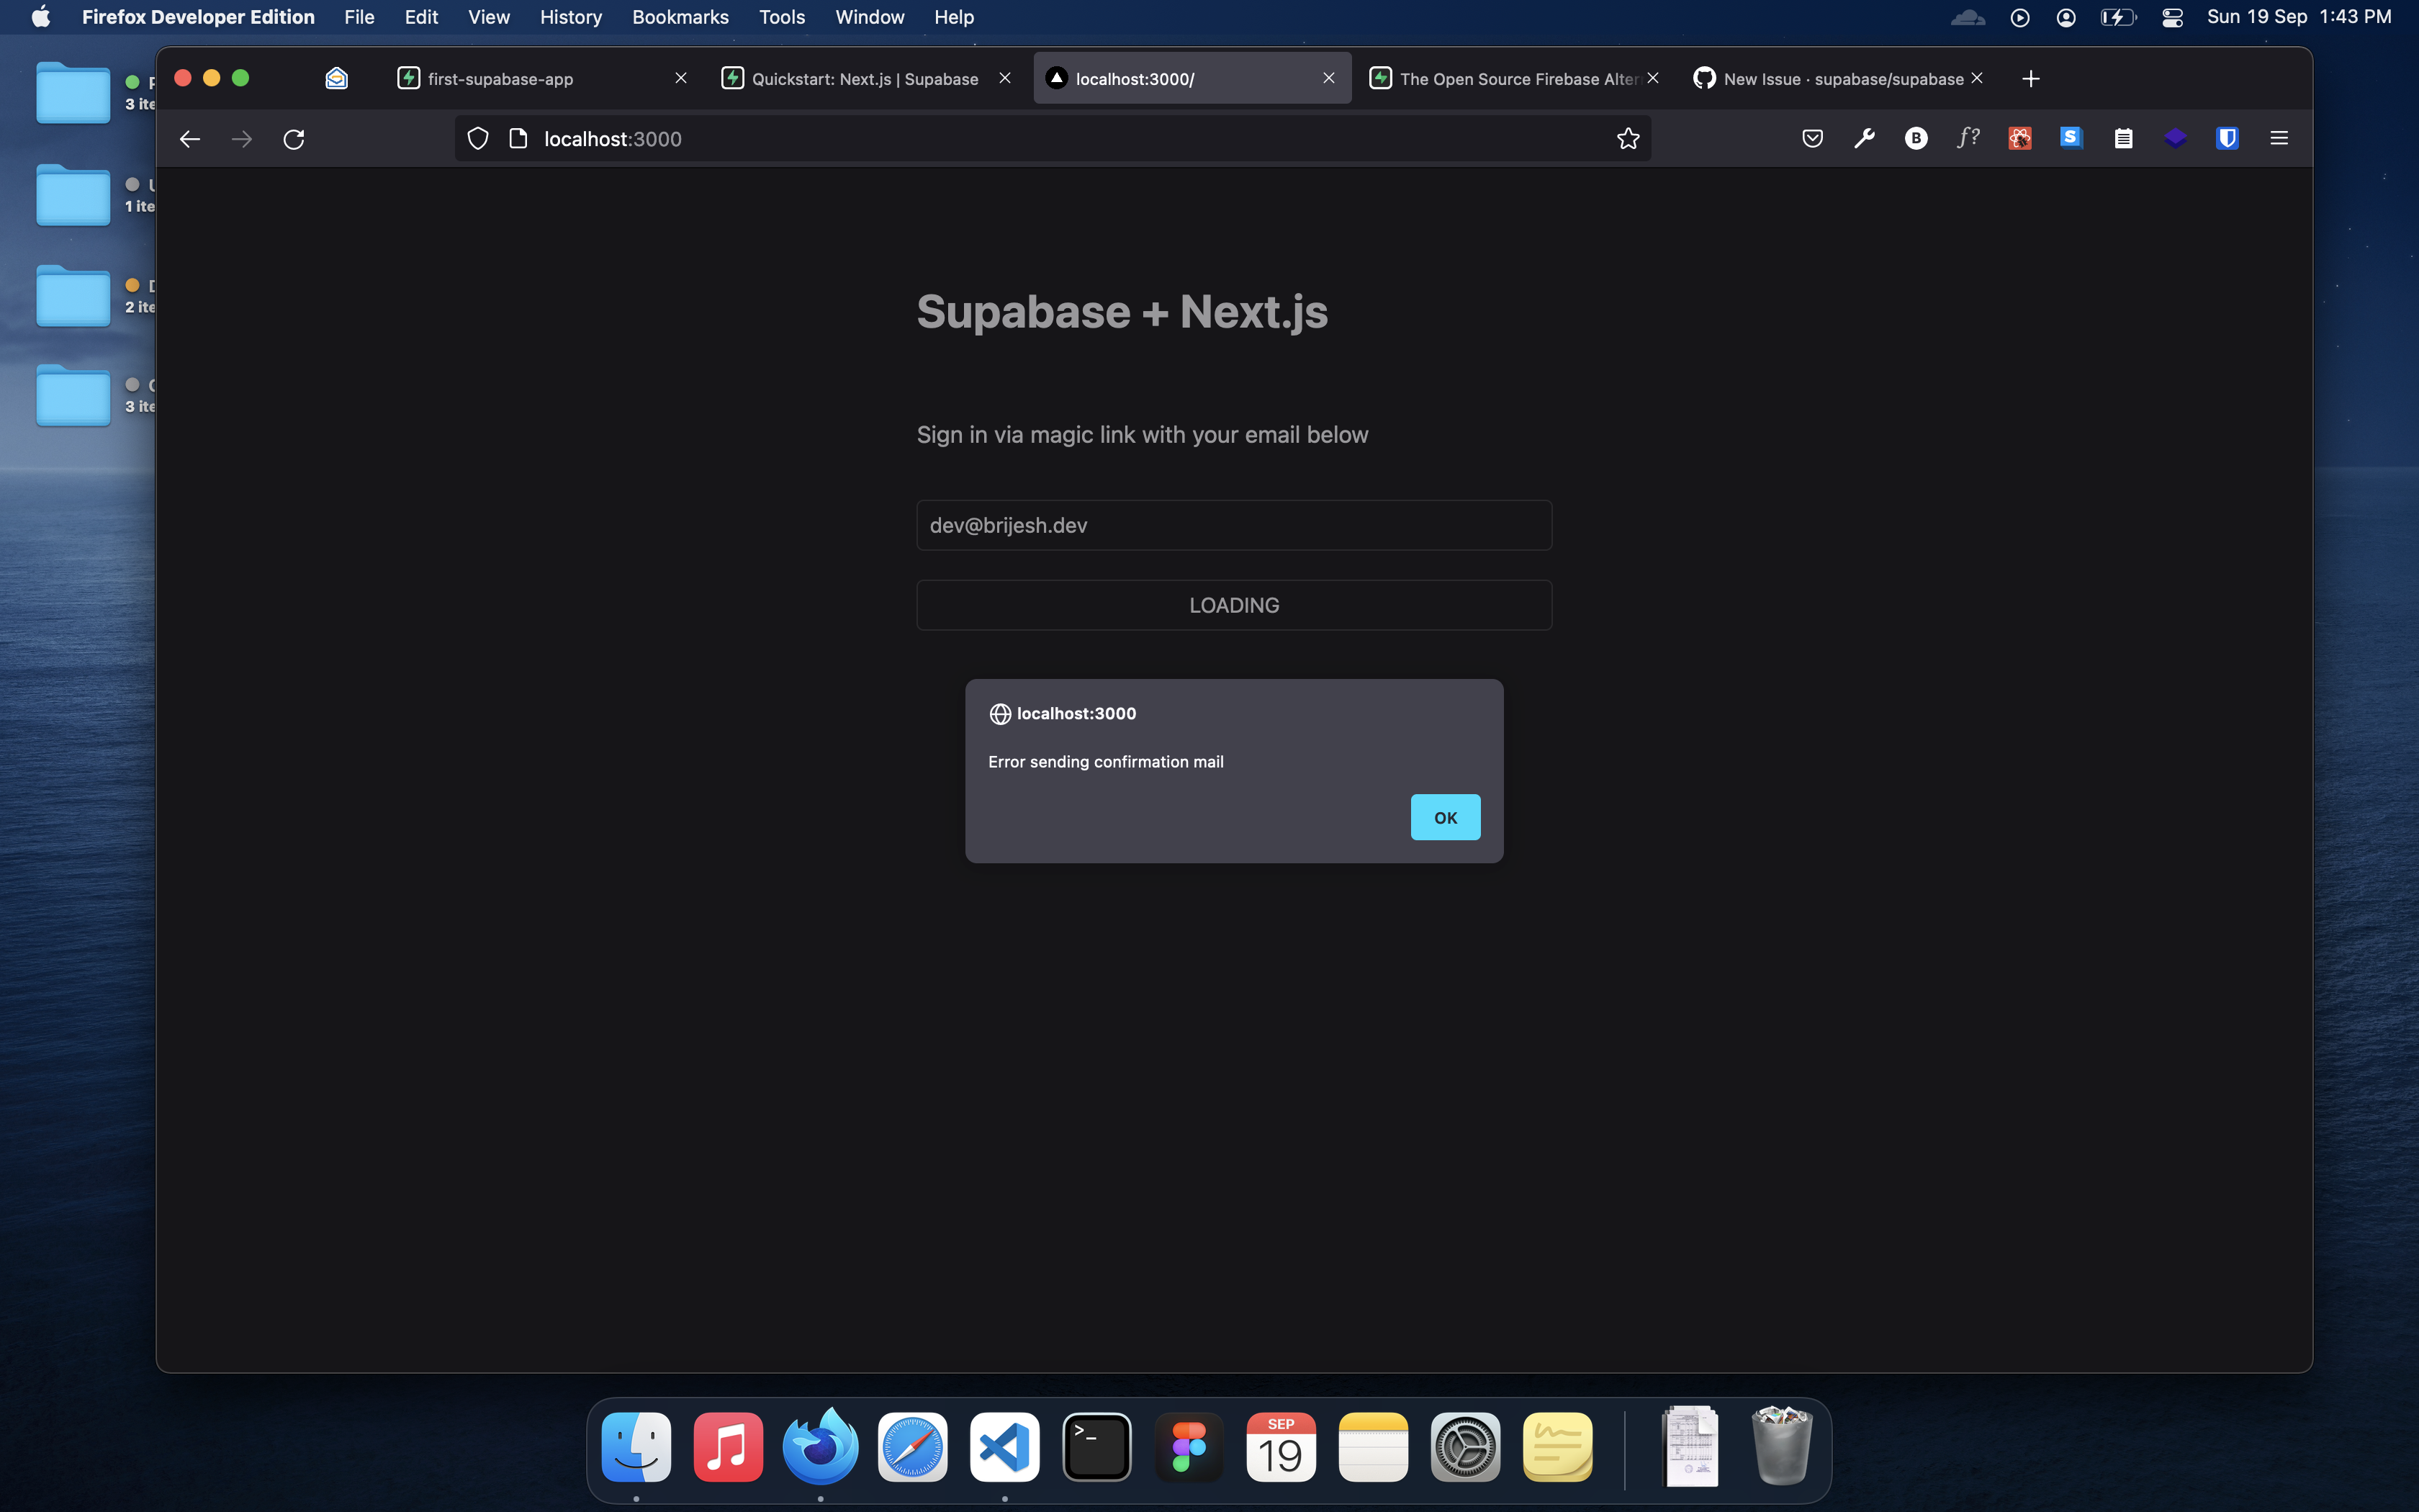This screenshot has height=1512, width=2419.
Task: Open the Tools menu in menu bar
Action: (x=782, y=17)
